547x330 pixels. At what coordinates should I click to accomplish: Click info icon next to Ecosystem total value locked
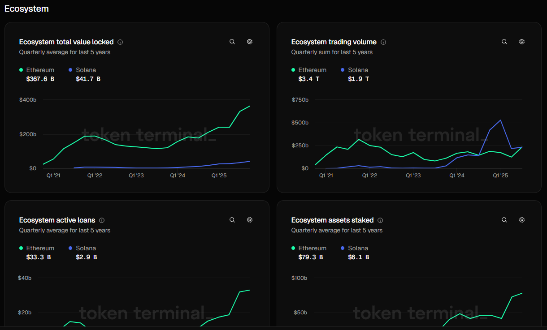[x=120, y=42]
